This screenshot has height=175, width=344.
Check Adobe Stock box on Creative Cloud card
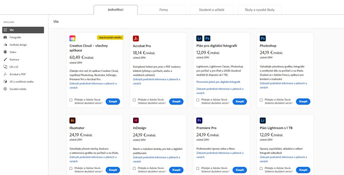(71, 100)
